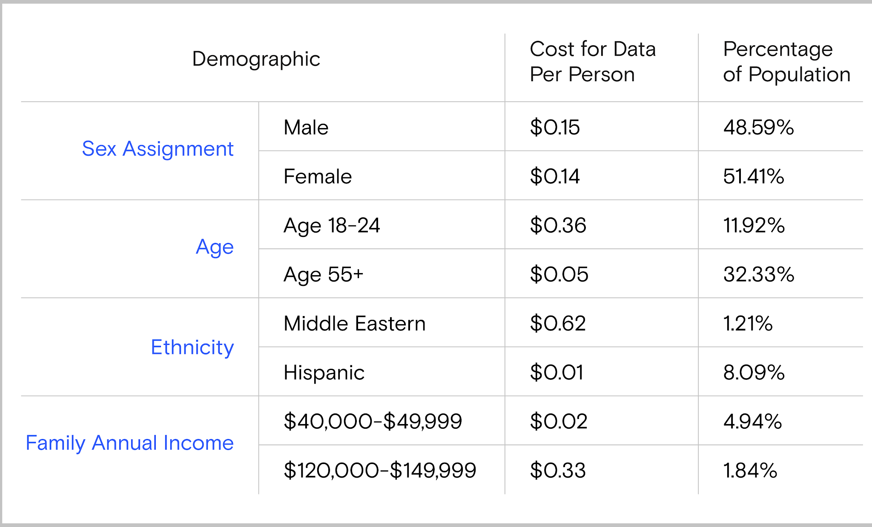Open the Ethnicity category link

click(x=192, y=348)
